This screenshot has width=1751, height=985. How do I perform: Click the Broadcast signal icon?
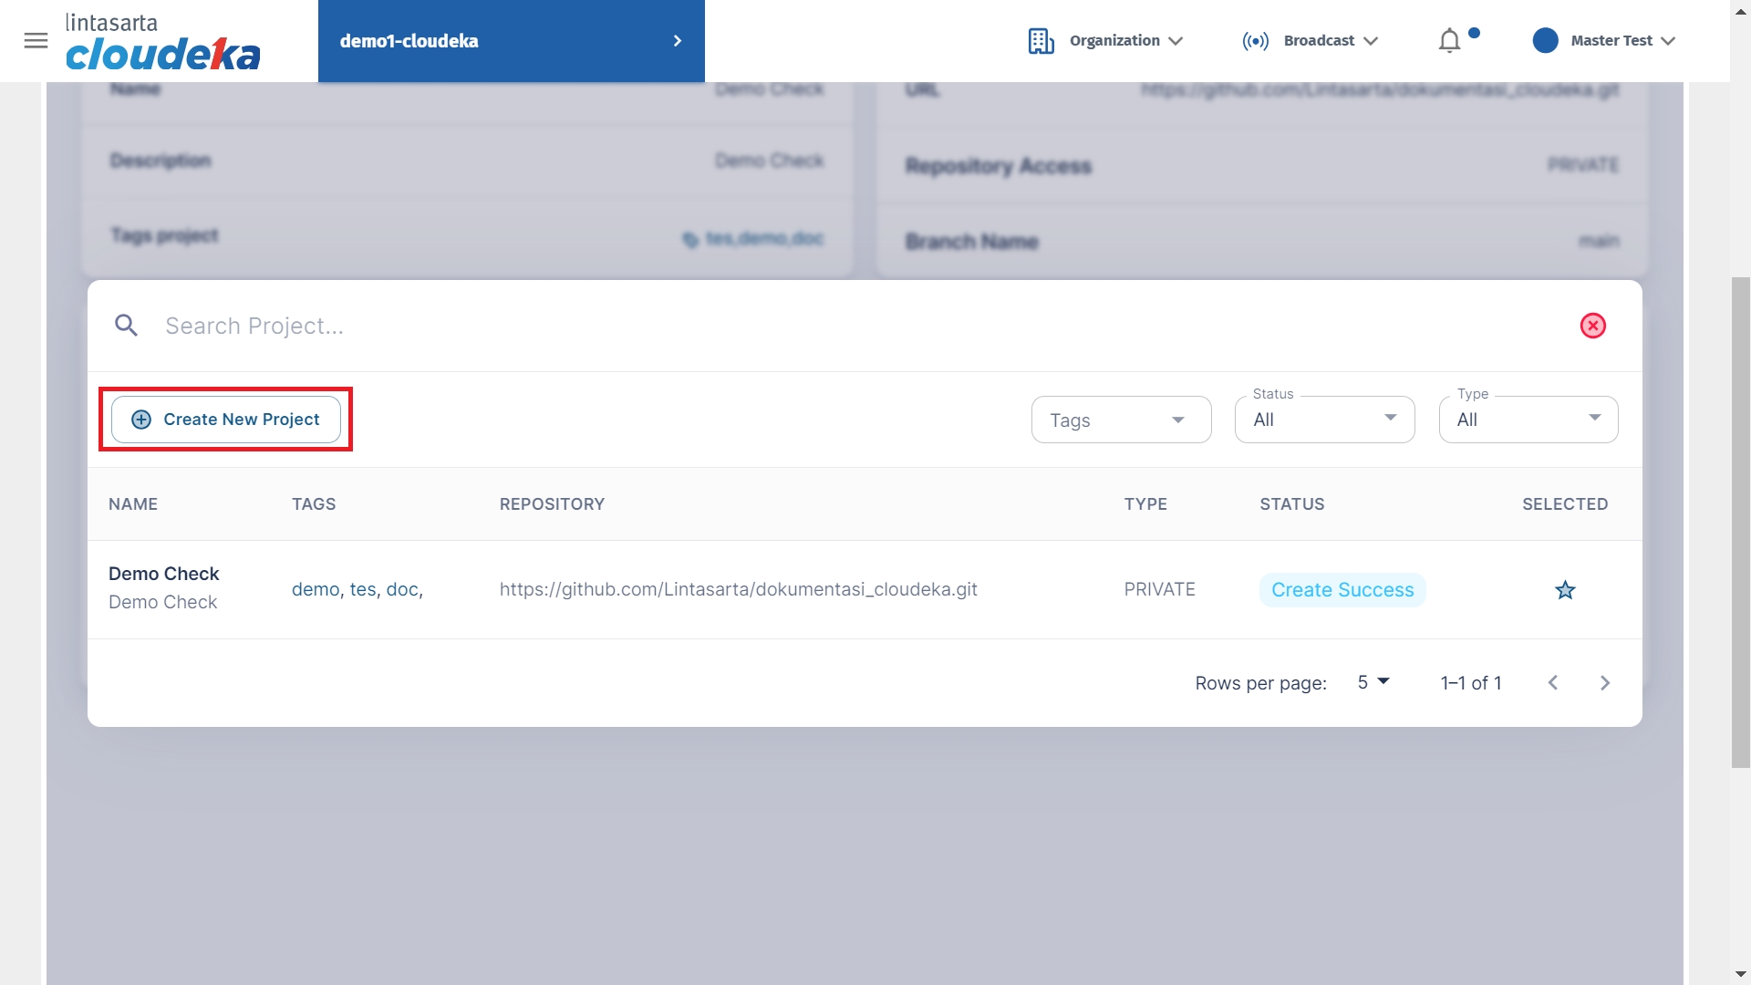(x=1255, y=41)
